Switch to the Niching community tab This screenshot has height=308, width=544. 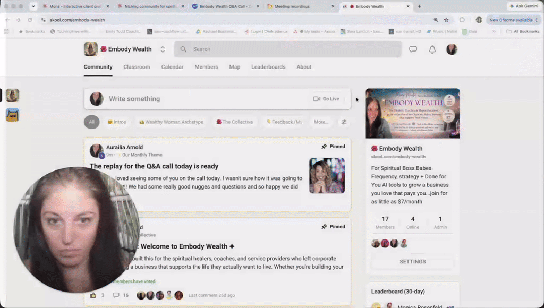pyautogui.click(x=150, y=6)
